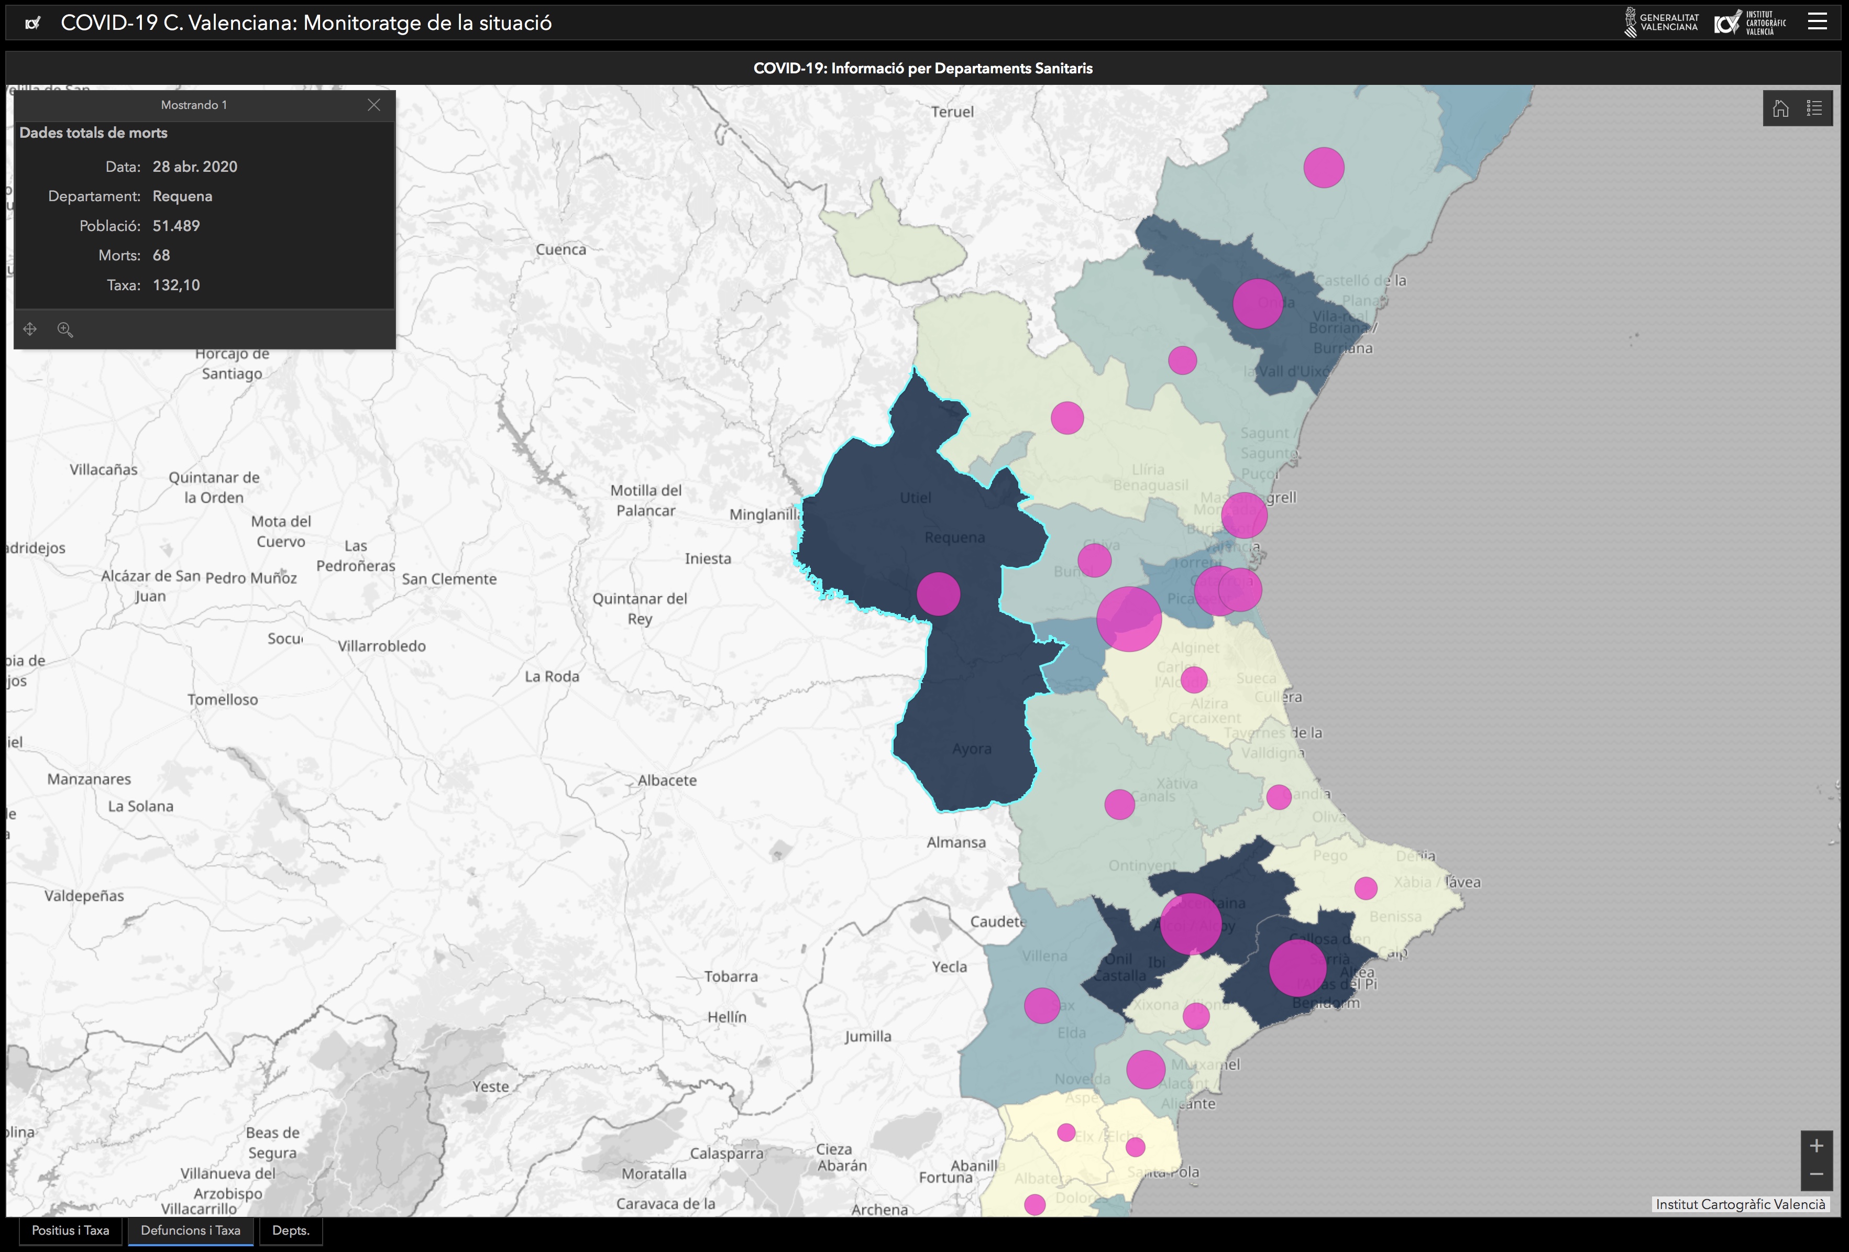This screenshot has height=1252, width=1849.
Task: Click the Institut Cartogràfic Valencià attribution link
Action: pyautogui.click(x=1740, y=1204)
